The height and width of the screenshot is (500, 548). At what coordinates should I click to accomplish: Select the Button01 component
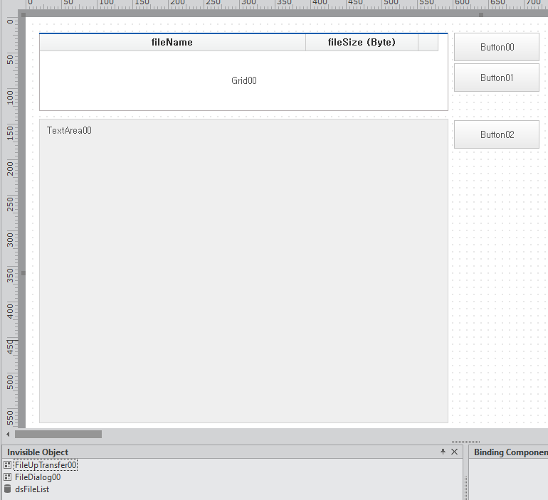click(496, 78)
